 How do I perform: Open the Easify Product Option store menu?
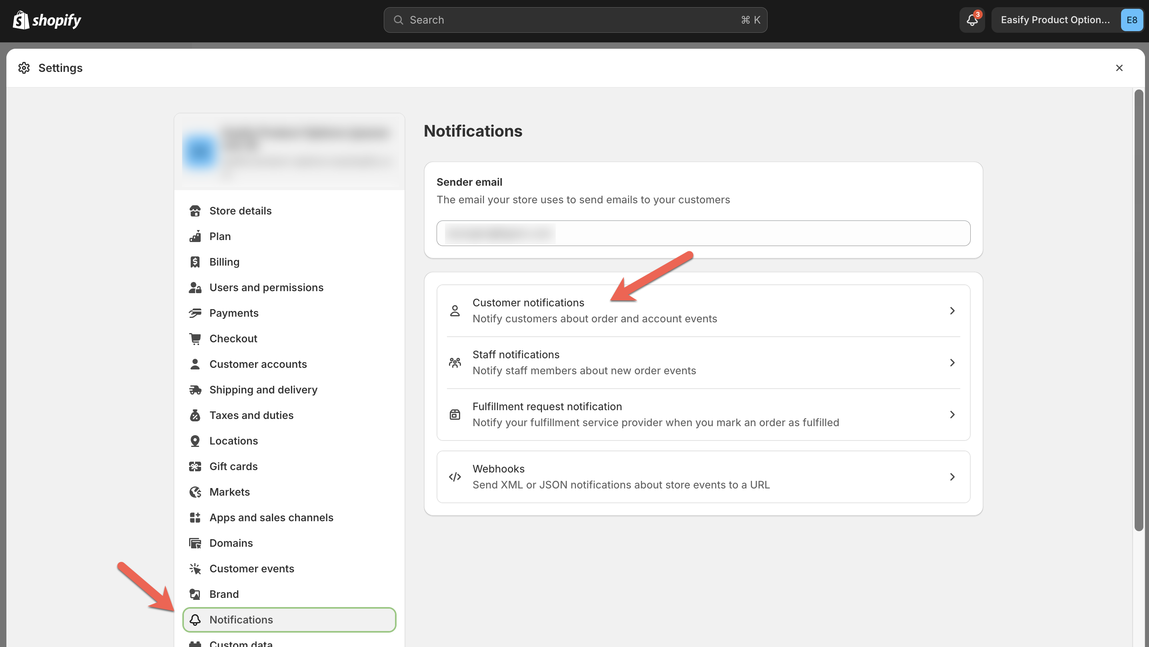pyautogui.click(x=1056, y=20)
